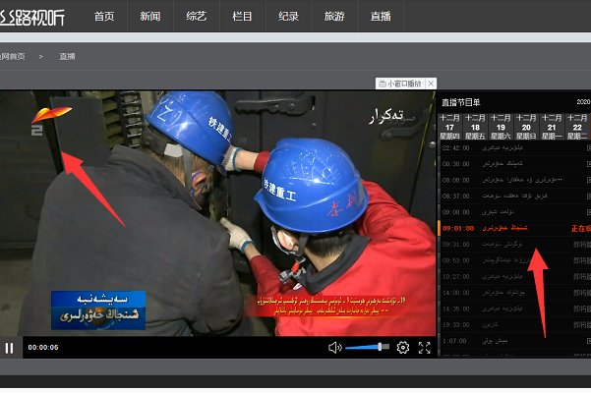The height and width of the screenshot is (393, 591).
Task: Select the 十二月 21 星期一 schedule date
Action: pos(552,127)
